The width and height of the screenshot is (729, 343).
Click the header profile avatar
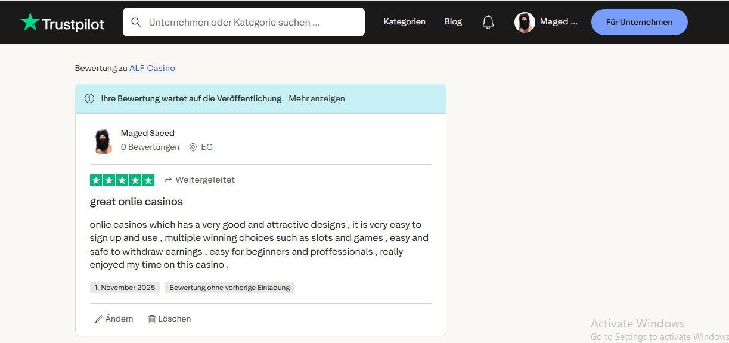tap(525, 22)
